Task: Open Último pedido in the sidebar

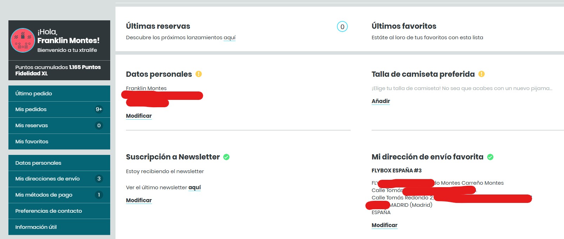Action: 34,94
